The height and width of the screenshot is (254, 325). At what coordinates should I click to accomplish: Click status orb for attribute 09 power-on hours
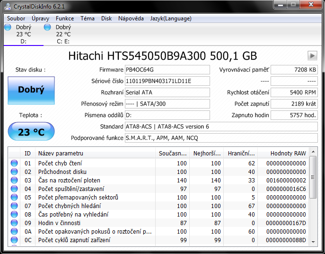14,223
